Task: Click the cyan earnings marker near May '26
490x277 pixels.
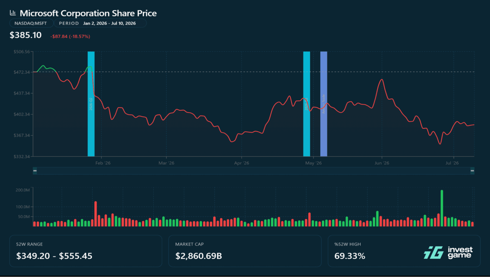Action: [307, 104]
